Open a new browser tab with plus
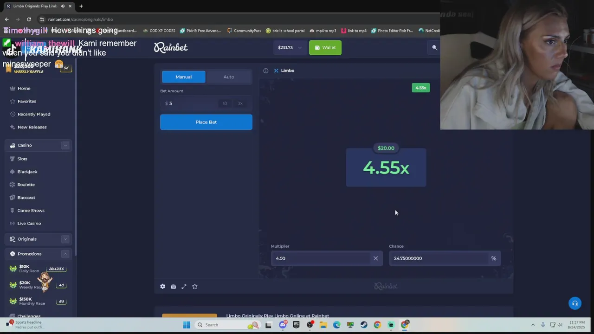594x334 pixels. click(x=81, y=6)
